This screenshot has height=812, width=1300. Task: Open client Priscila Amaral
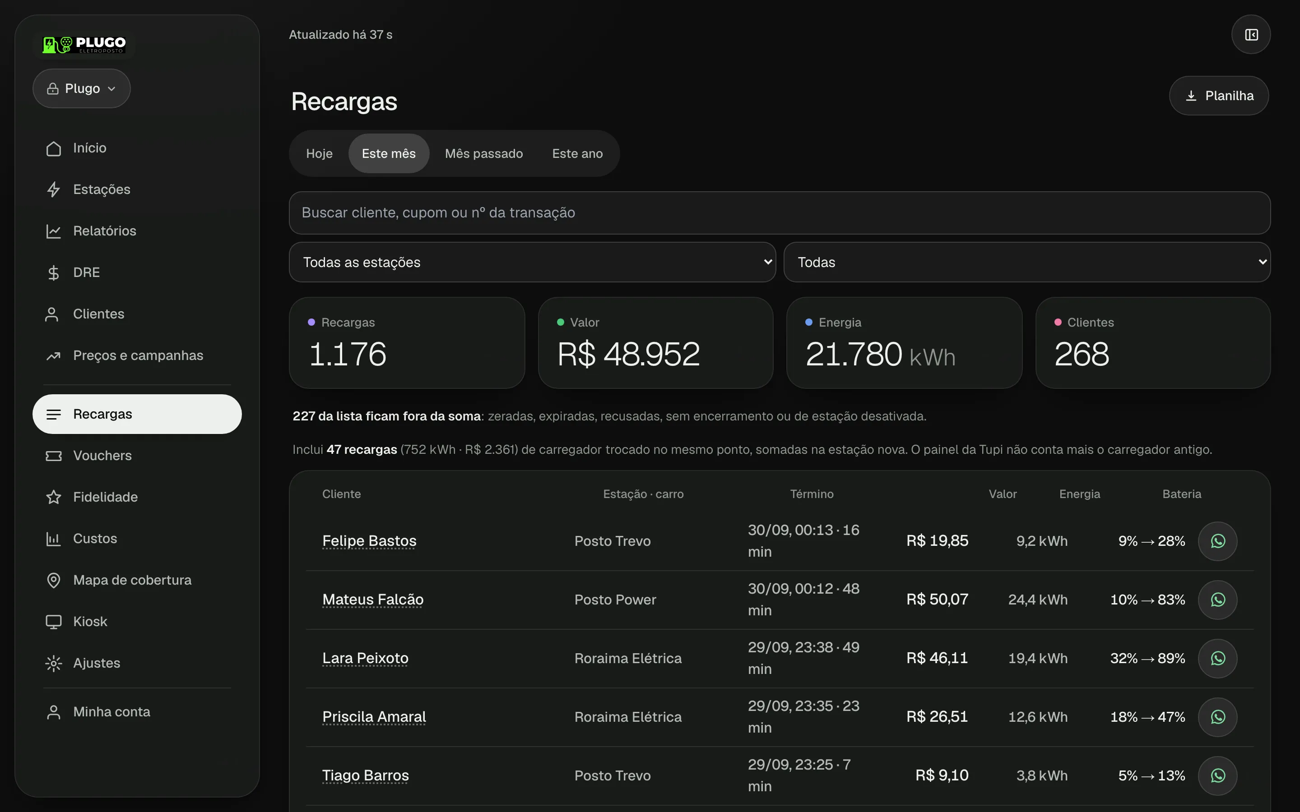pos(374,716)
